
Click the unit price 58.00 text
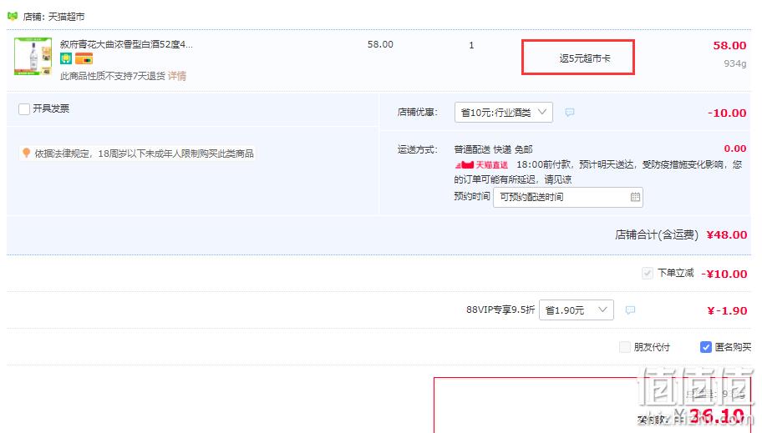tap(380, 44)
